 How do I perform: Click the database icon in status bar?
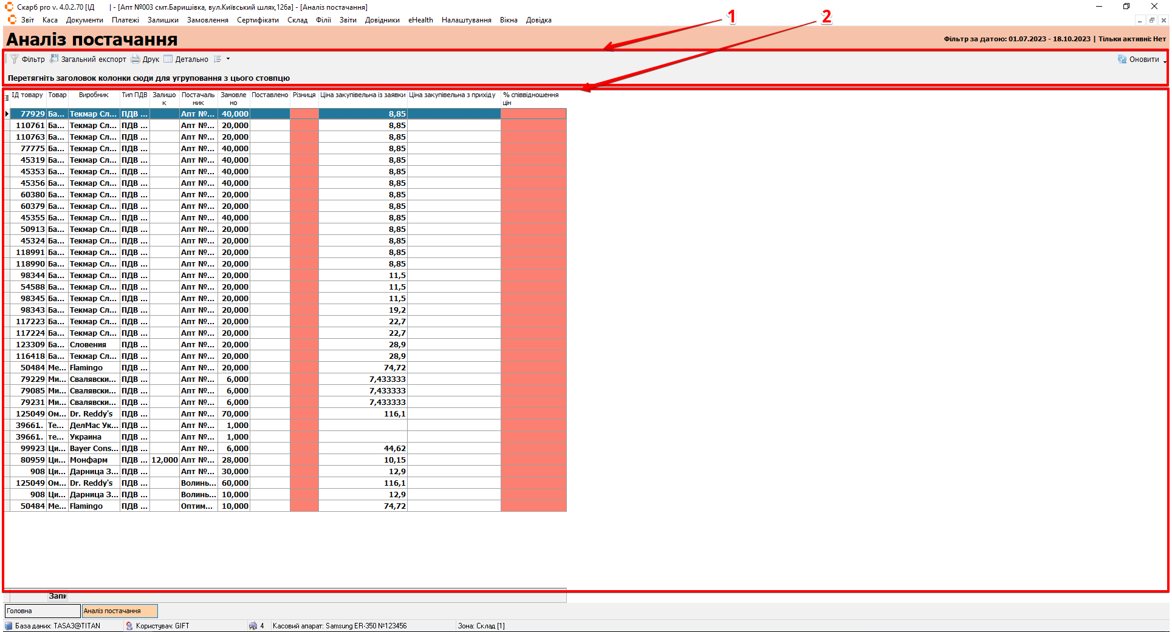click(x=9, y=626)
